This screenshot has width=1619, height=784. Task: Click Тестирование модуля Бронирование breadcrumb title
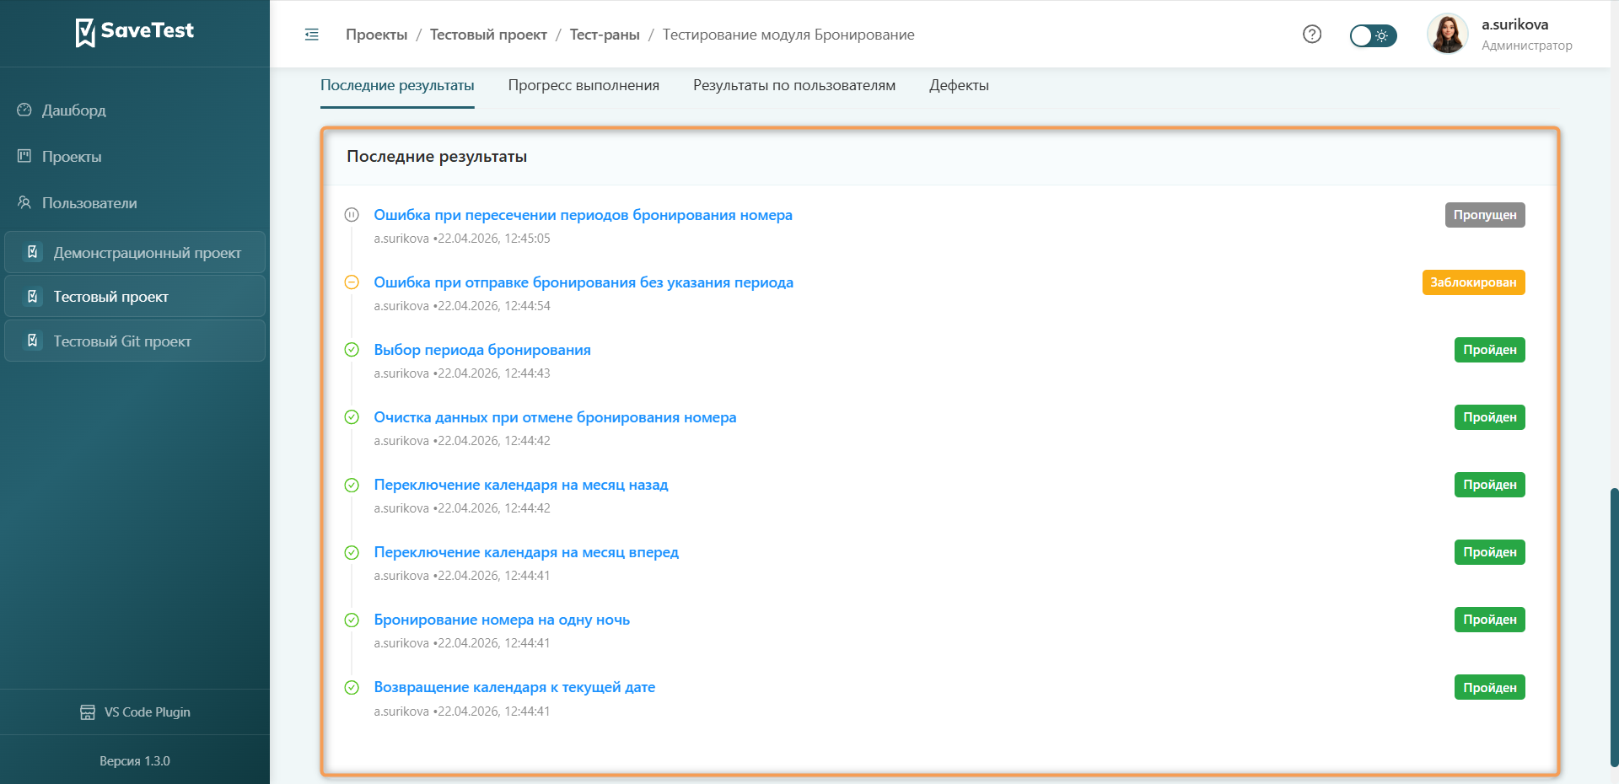point(788,35)
